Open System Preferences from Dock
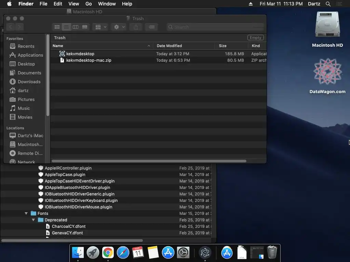 coord(183,252)
